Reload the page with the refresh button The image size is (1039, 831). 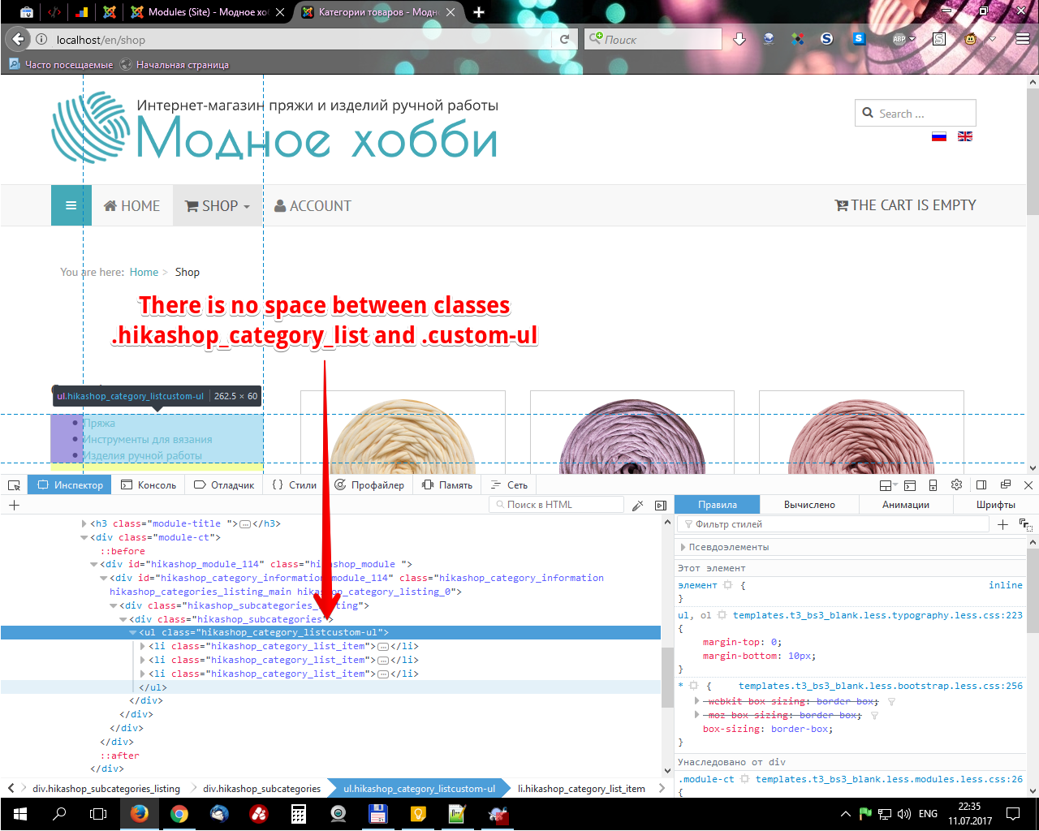564,39
